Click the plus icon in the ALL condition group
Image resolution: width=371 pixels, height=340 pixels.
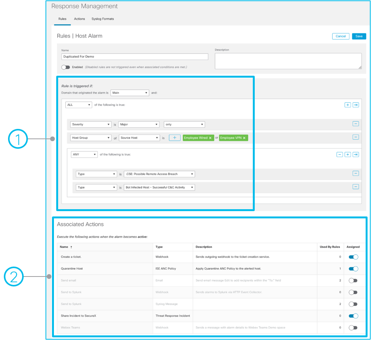coord(347,105)
